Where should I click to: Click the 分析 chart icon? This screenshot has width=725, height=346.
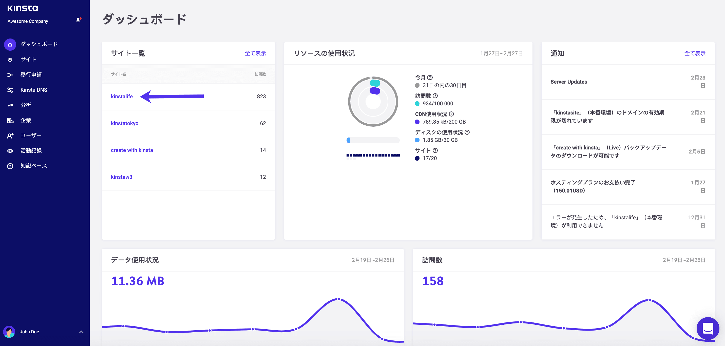click(x=10, y=105)
